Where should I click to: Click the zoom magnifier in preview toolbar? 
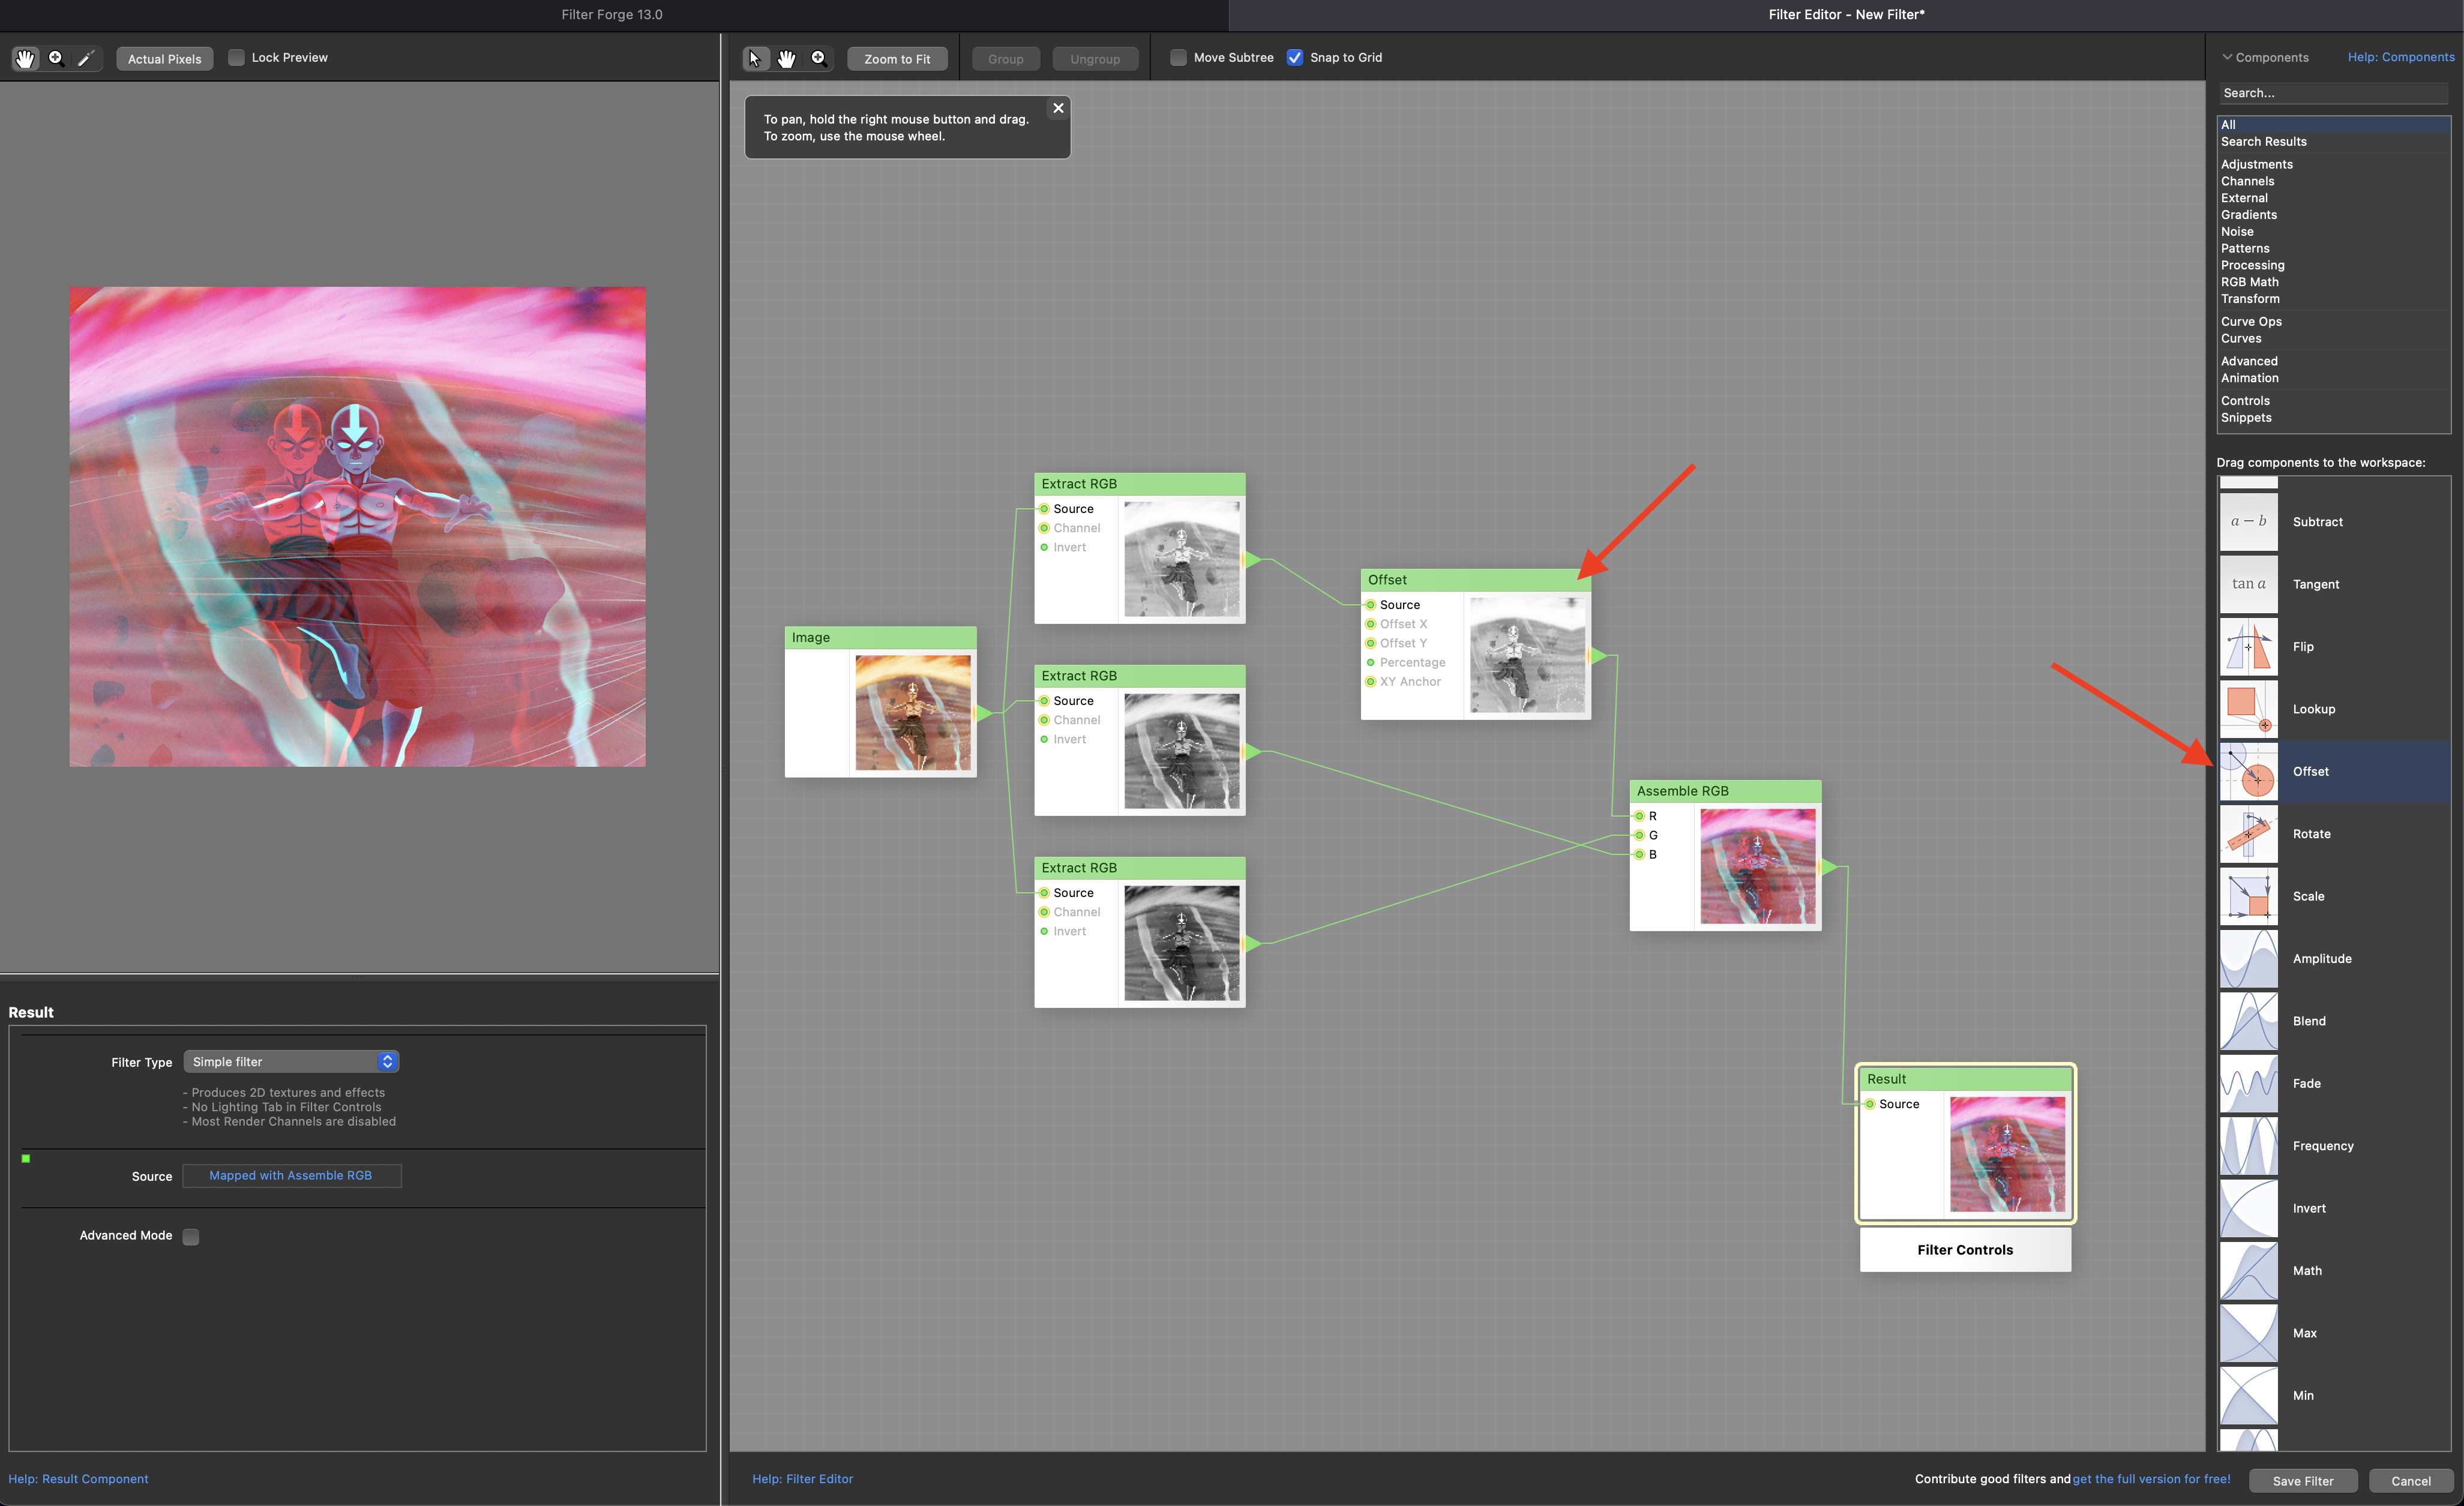tap(56, 58)
